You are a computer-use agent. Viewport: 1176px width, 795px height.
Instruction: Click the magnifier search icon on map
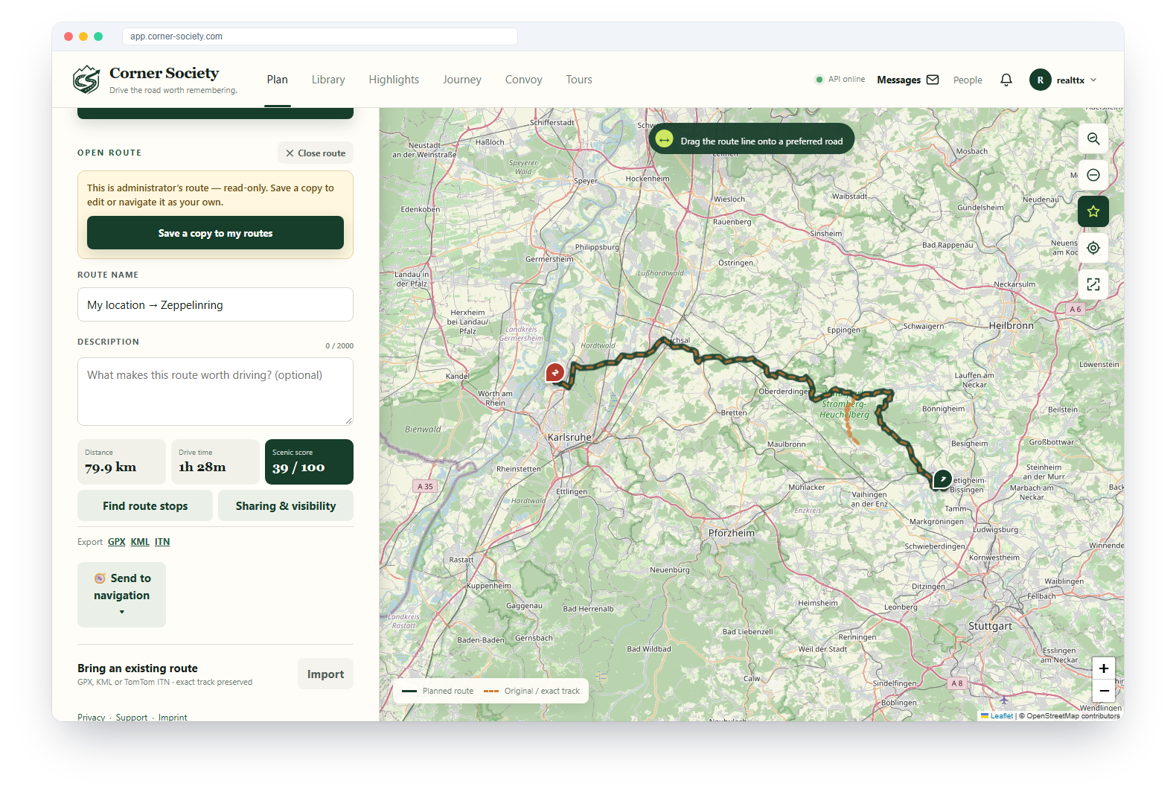(x=1093, y=138)
